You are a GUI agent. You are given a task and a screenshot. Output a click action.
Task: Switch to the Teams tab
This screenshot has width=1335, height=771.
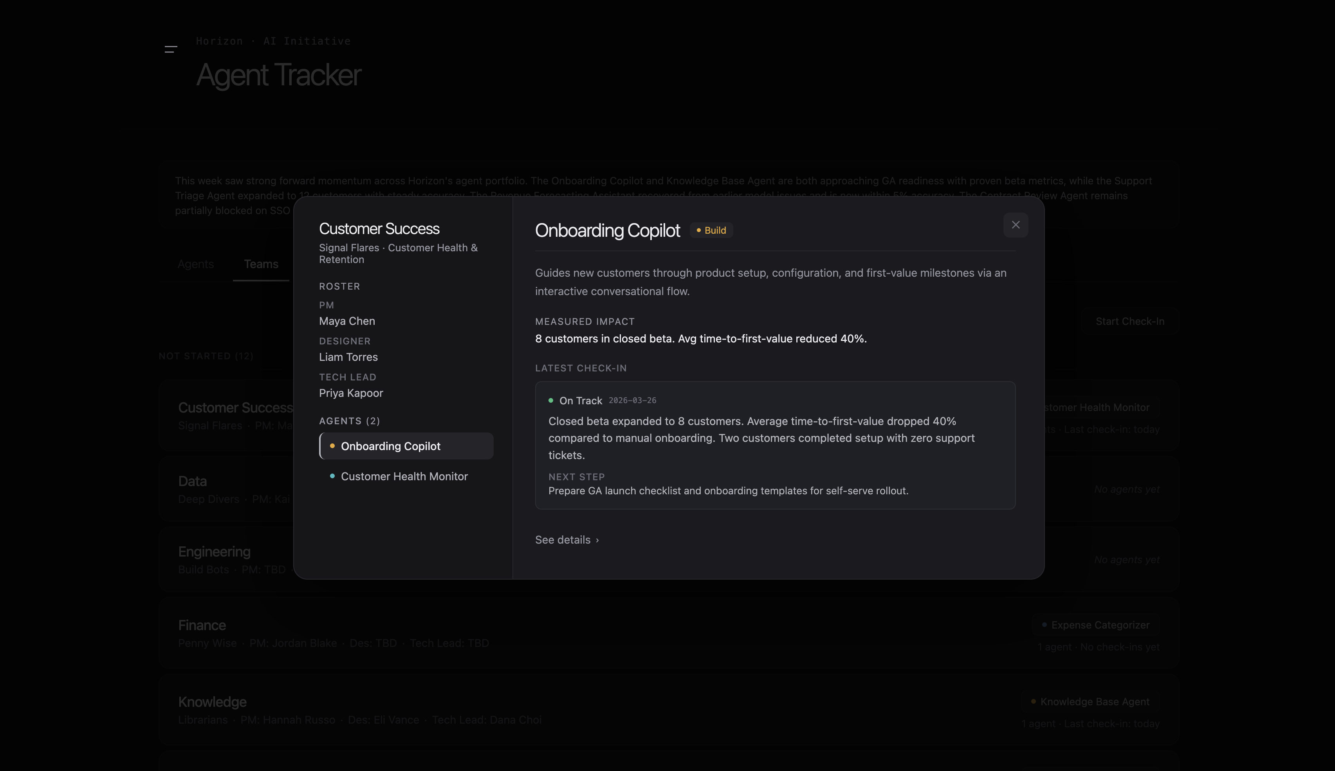coord(261,264)
